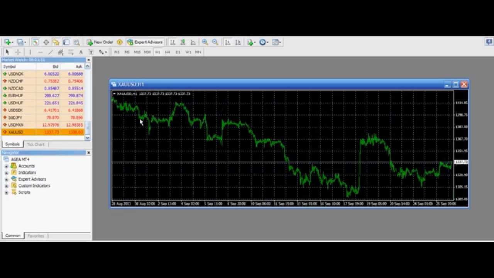Expand the Expert Advisors tree node
Screen dimensions: 494x278
(6, 179)
